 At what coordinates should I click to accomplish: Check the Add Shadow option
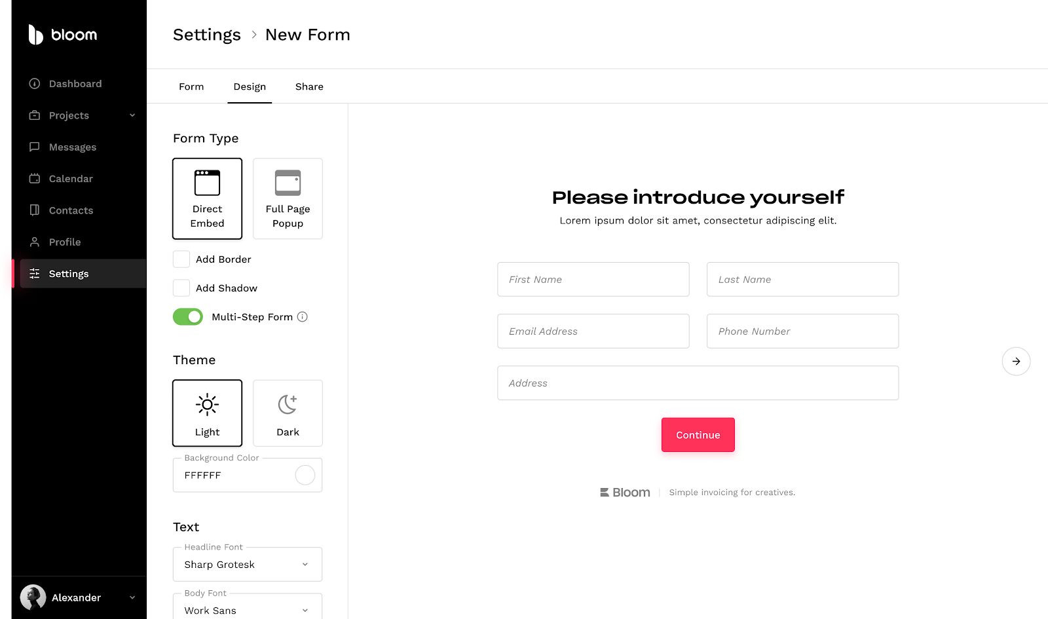(x=181, y=288)
